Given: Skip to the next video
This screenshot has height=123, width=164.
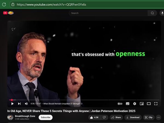Looking at the screenshot, I should (x=19, y=104).
